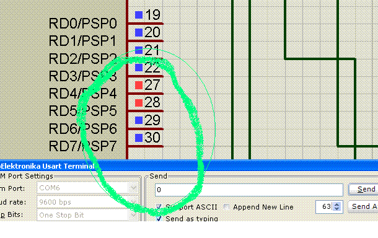
Task: Select the blue state square at pin 21
Action: (x=139, y=50)
